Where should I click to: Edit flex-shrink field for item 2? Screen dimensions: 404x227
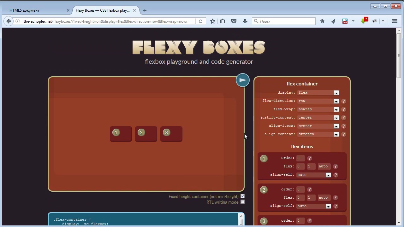(311, 198)
